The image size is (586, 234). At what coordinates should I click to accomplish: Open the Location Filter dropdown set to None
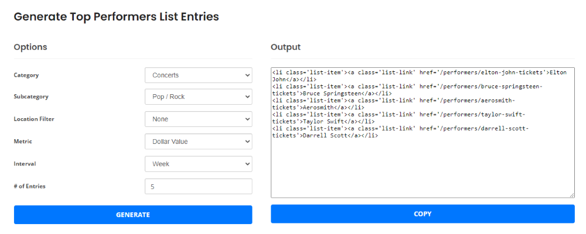pos(199,119)
